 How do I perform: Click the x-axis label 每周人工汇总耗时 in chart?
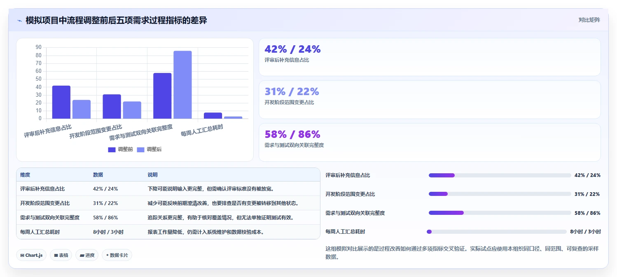coord(202,130)
